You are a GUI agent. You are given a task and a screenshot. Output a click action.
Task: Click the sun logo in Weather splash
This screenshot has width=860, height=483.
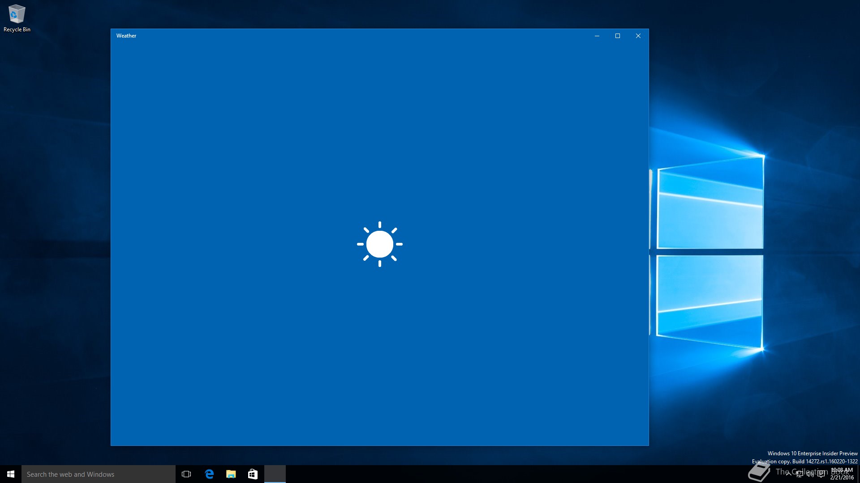(x=379, y=244)
